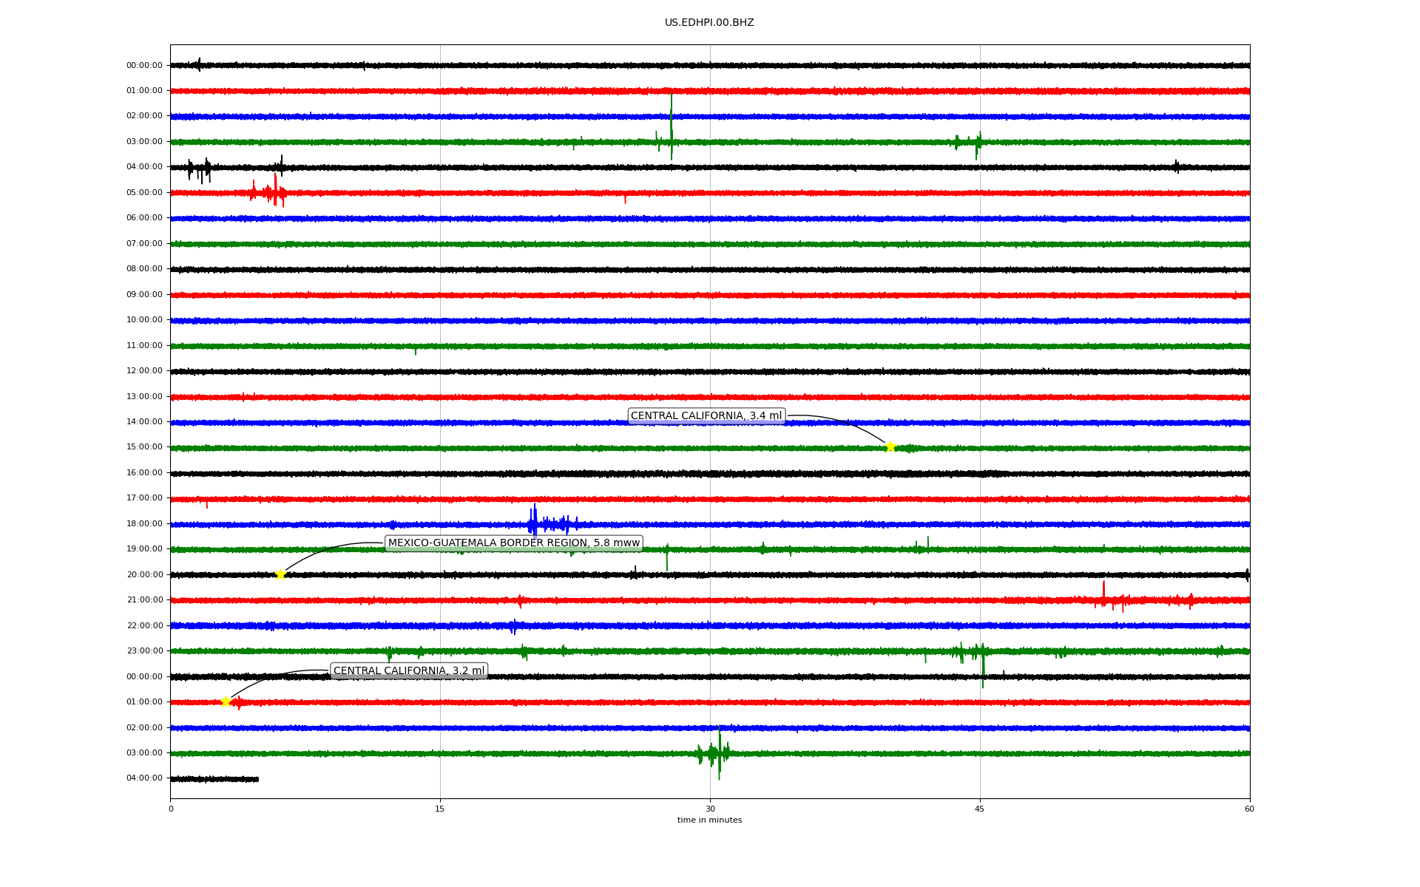Click the 15 tick on the x-axis
The height and width of the screenshot is (887, 1420).
click(440, 809)
